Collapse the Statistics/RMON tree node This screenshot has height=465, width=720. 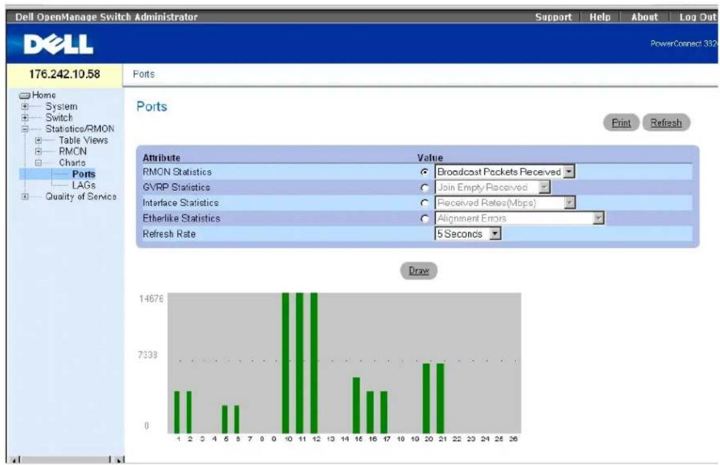[x=25, y=129]
